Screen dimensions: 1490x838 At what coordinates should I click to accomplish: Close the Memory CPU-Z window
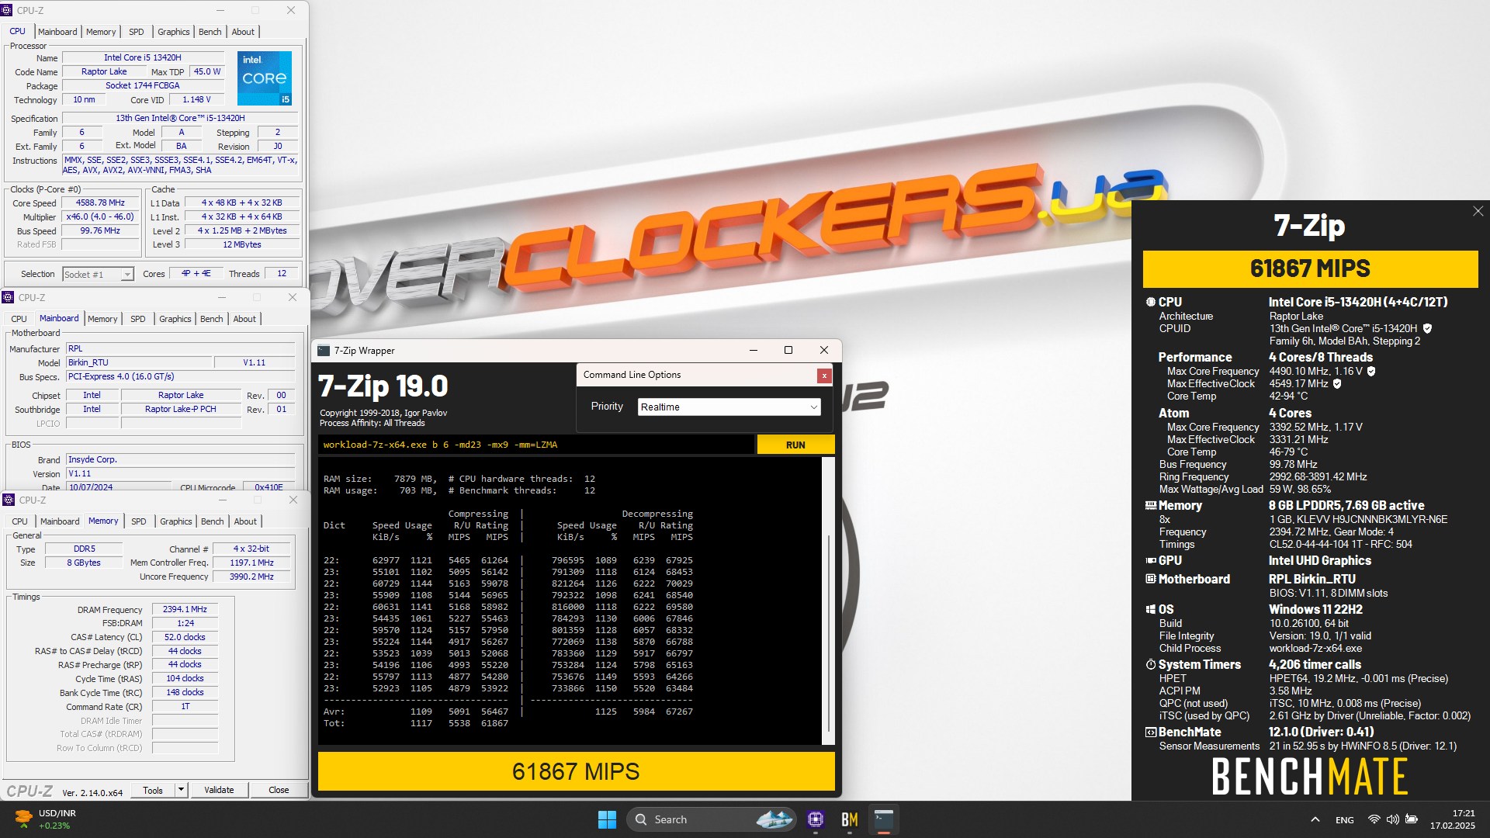tap(293, 500)
